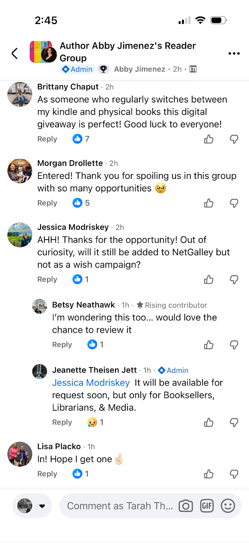Reply to Jessica Modriskey's comment
This screenshot has width=249, height=543.
point(47,279)
